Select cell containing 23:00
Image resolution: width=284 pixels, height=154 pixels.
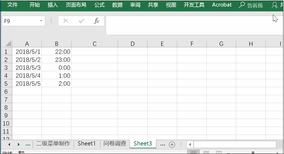[57, 60]
